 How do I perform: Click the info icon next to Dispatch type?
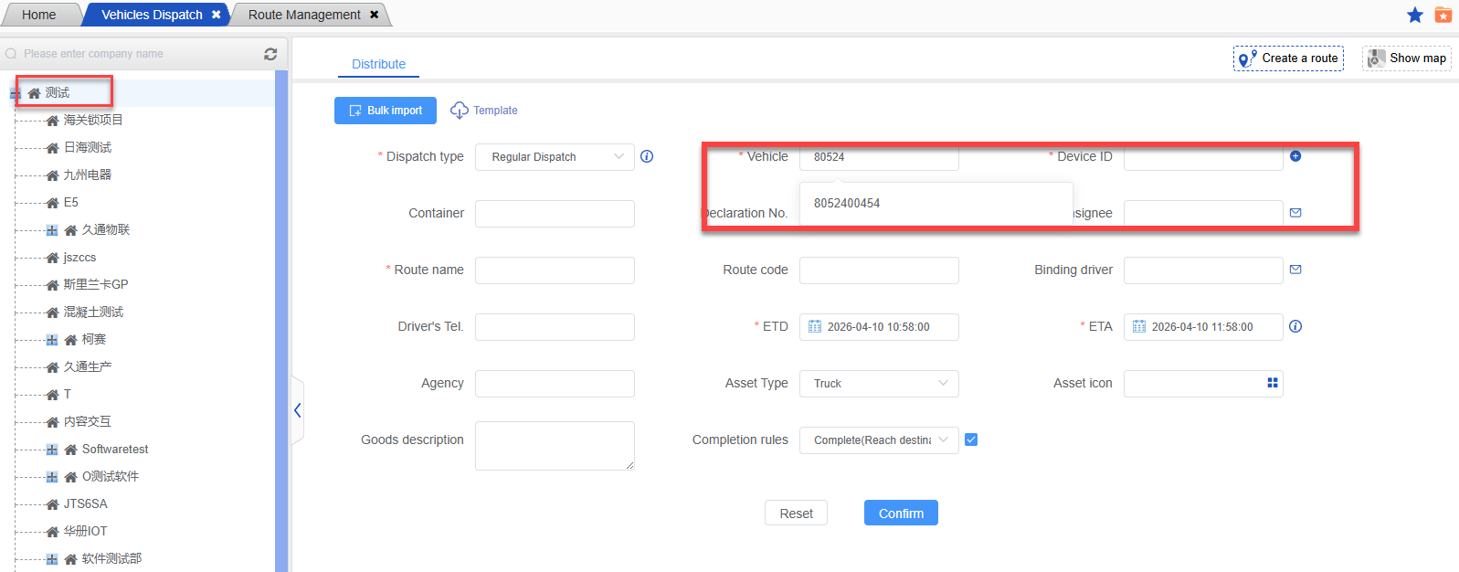tap(647, 156)
